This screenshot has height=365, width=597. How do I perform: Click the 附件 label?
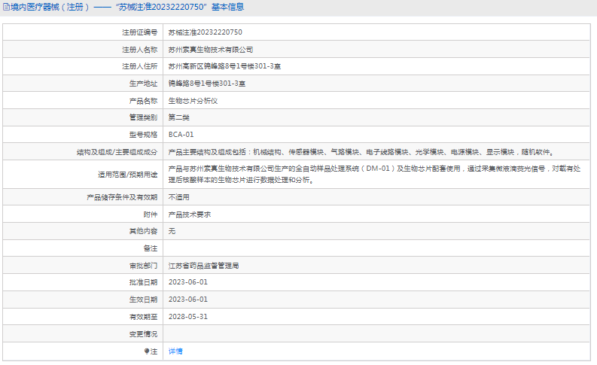(151, 214)
